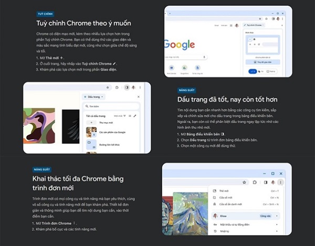Click the incognito icon beside Cửa sổ ẩn danh mới
The height and width of the screenshot is (246, 315).
[215, 204]
